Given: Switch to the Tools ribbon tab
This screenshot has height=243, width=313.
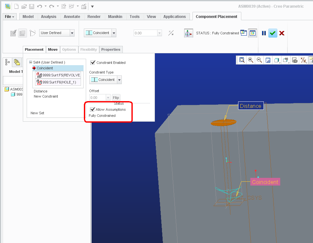Looking at the screenshot, I should [135, 17].
